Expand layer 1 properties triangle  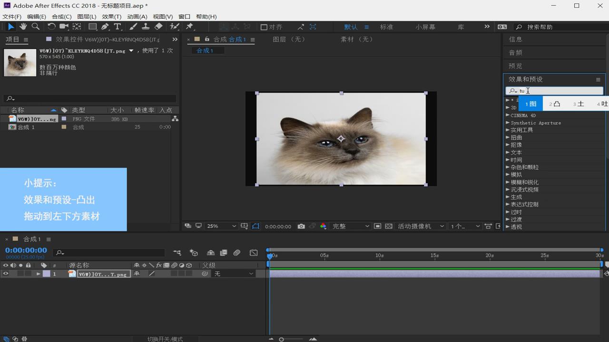[x=39, y=274]
